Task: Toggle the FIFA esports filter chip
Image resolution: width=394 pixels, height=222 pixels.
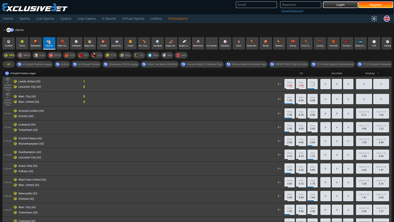Action: point(9,55)
